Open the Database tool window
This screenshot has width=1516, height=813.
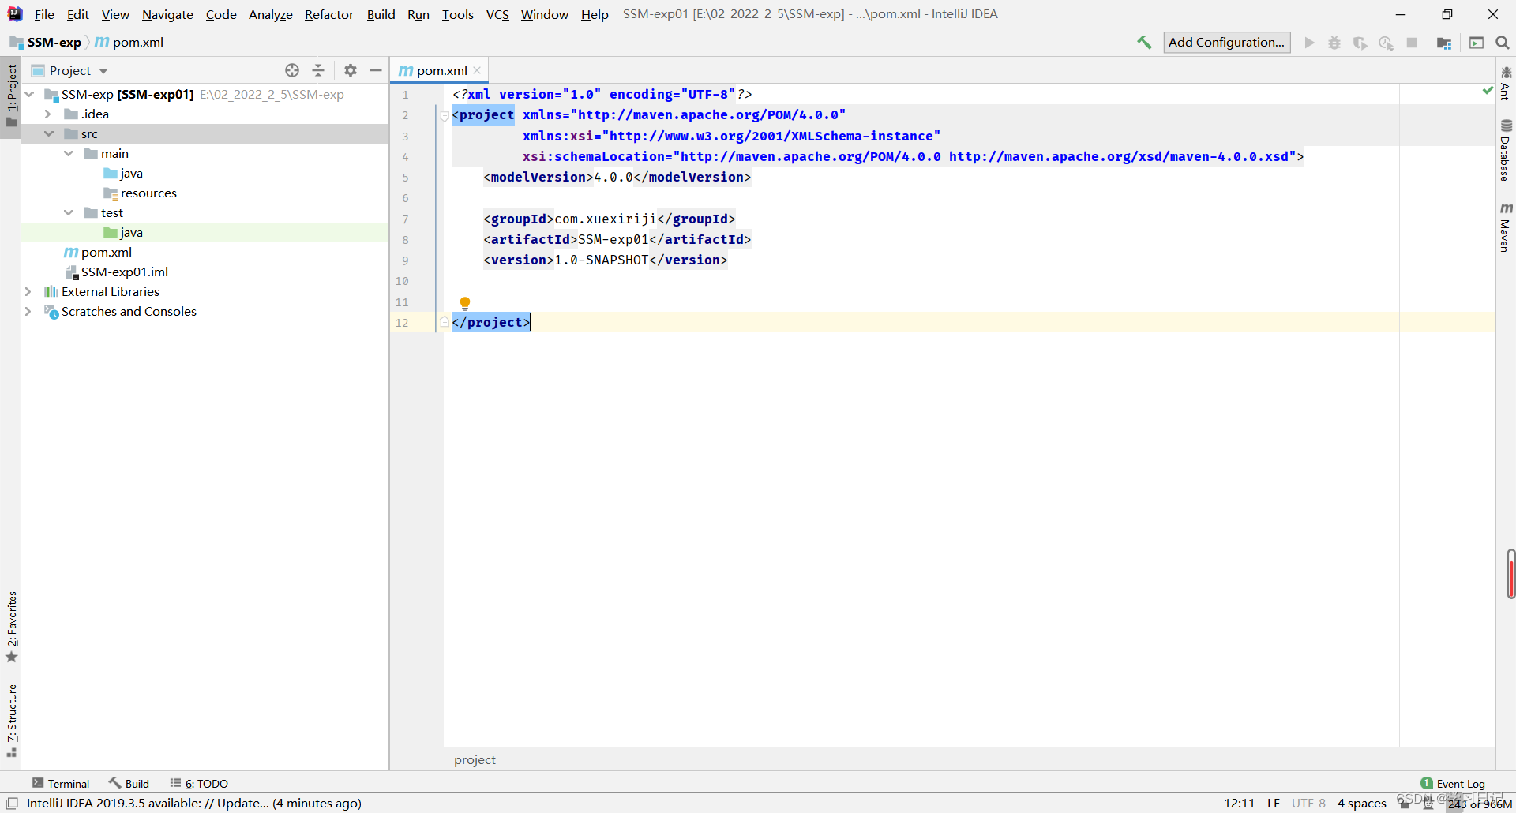[x=1506, y=150]
